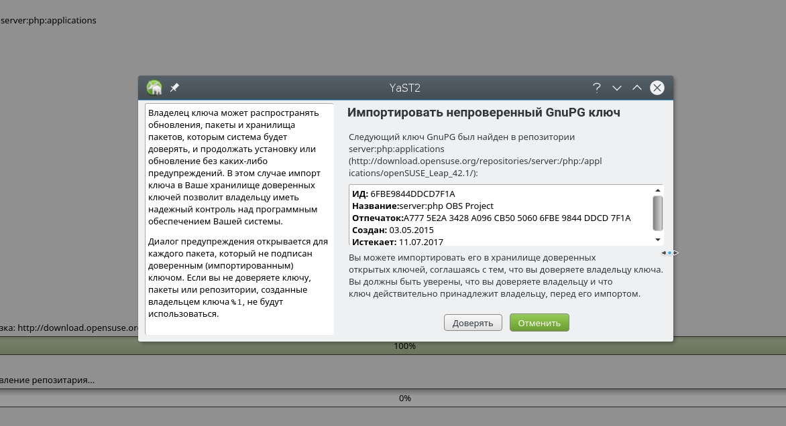Viewport: 786px width, 426px height.
Task: Click the Истекает 11.07.2017 line
Action: pos(398,242)
